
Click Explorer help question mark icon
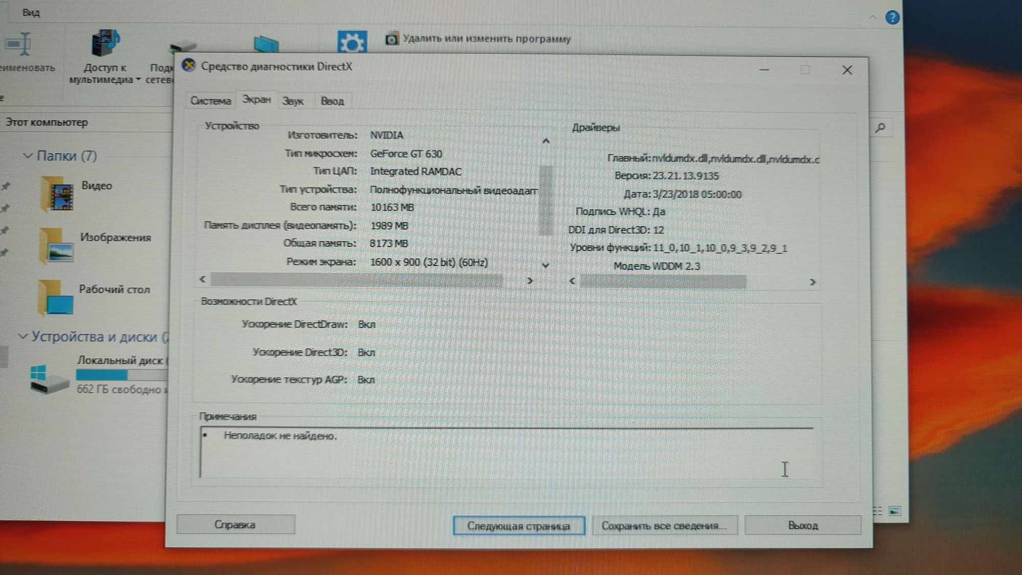coord(892,17)
